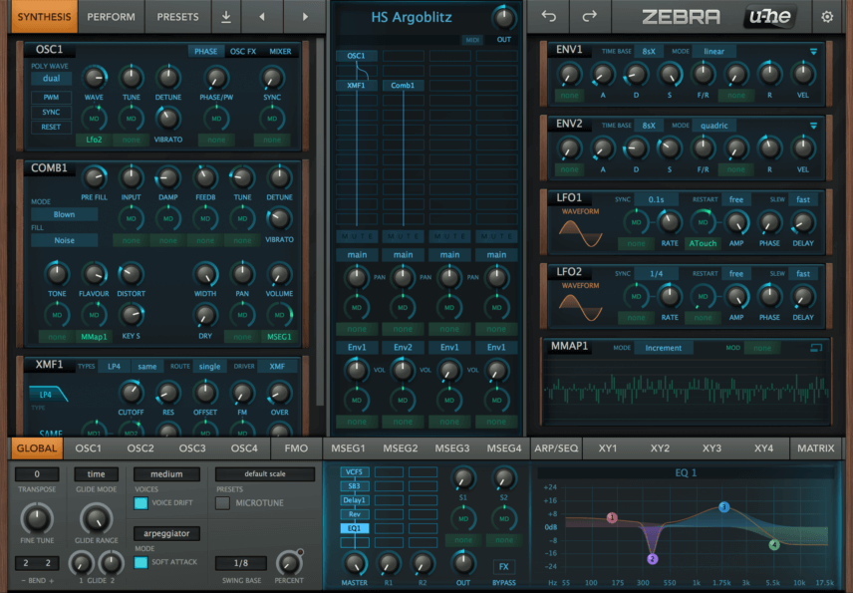Go to previous preset arrow
Image resolution: width=853 pixels, height=593 pixels.
[262, 17]
